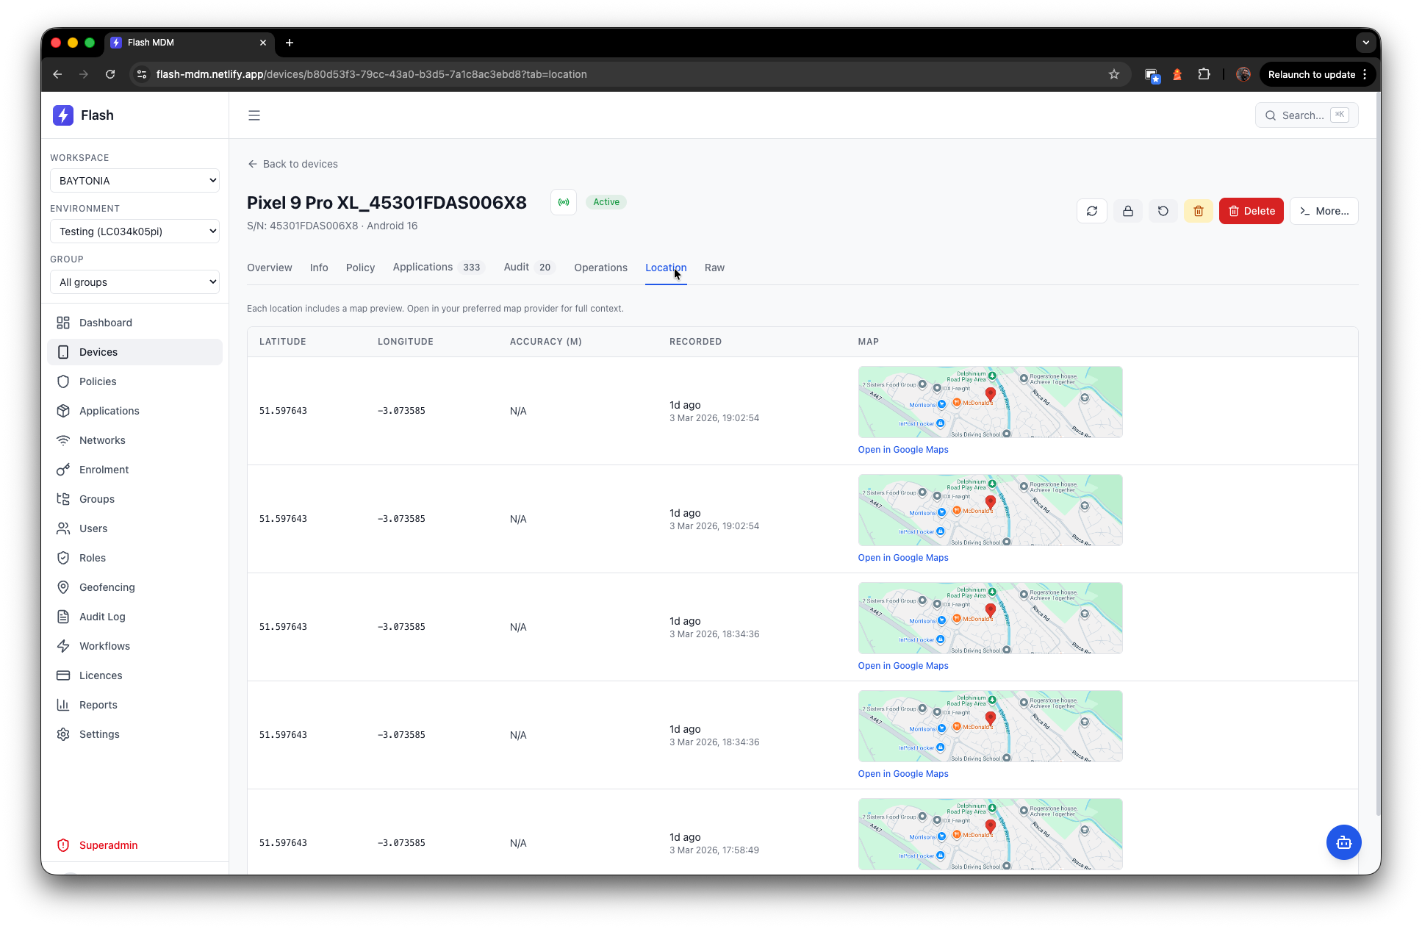Open the More... actions menu
The image size is (1422, 929).
click(1324, 211)
